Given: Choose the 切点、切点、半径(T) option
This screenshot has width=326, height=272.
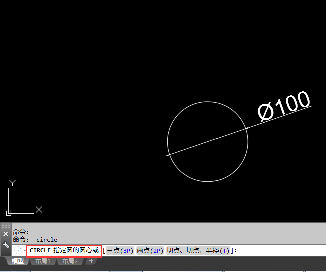Looking at the screenshot, I should coord(198,251).
